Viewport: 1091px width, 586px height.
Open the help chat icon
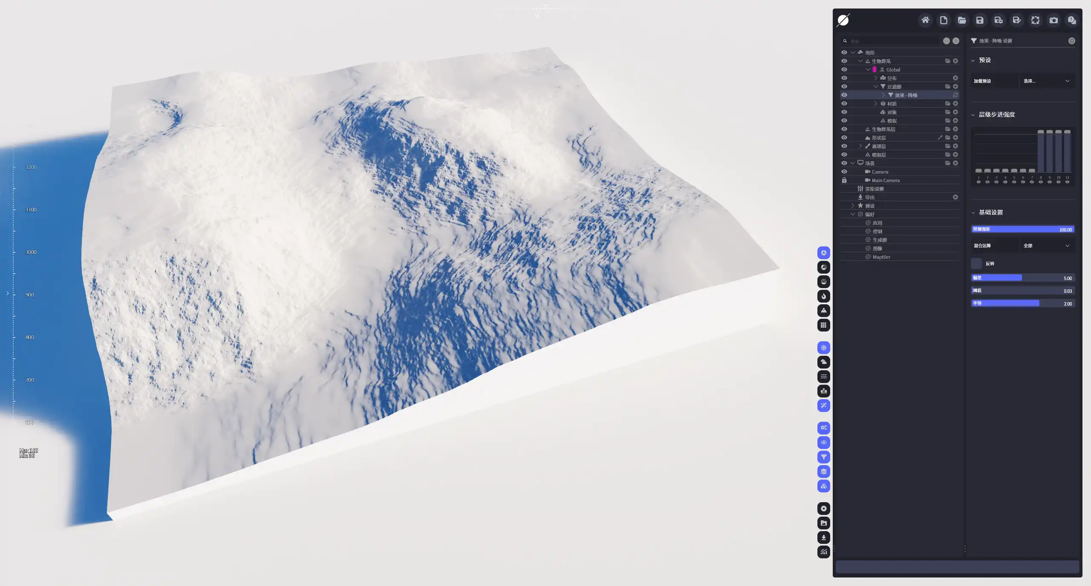point(1072,20)
